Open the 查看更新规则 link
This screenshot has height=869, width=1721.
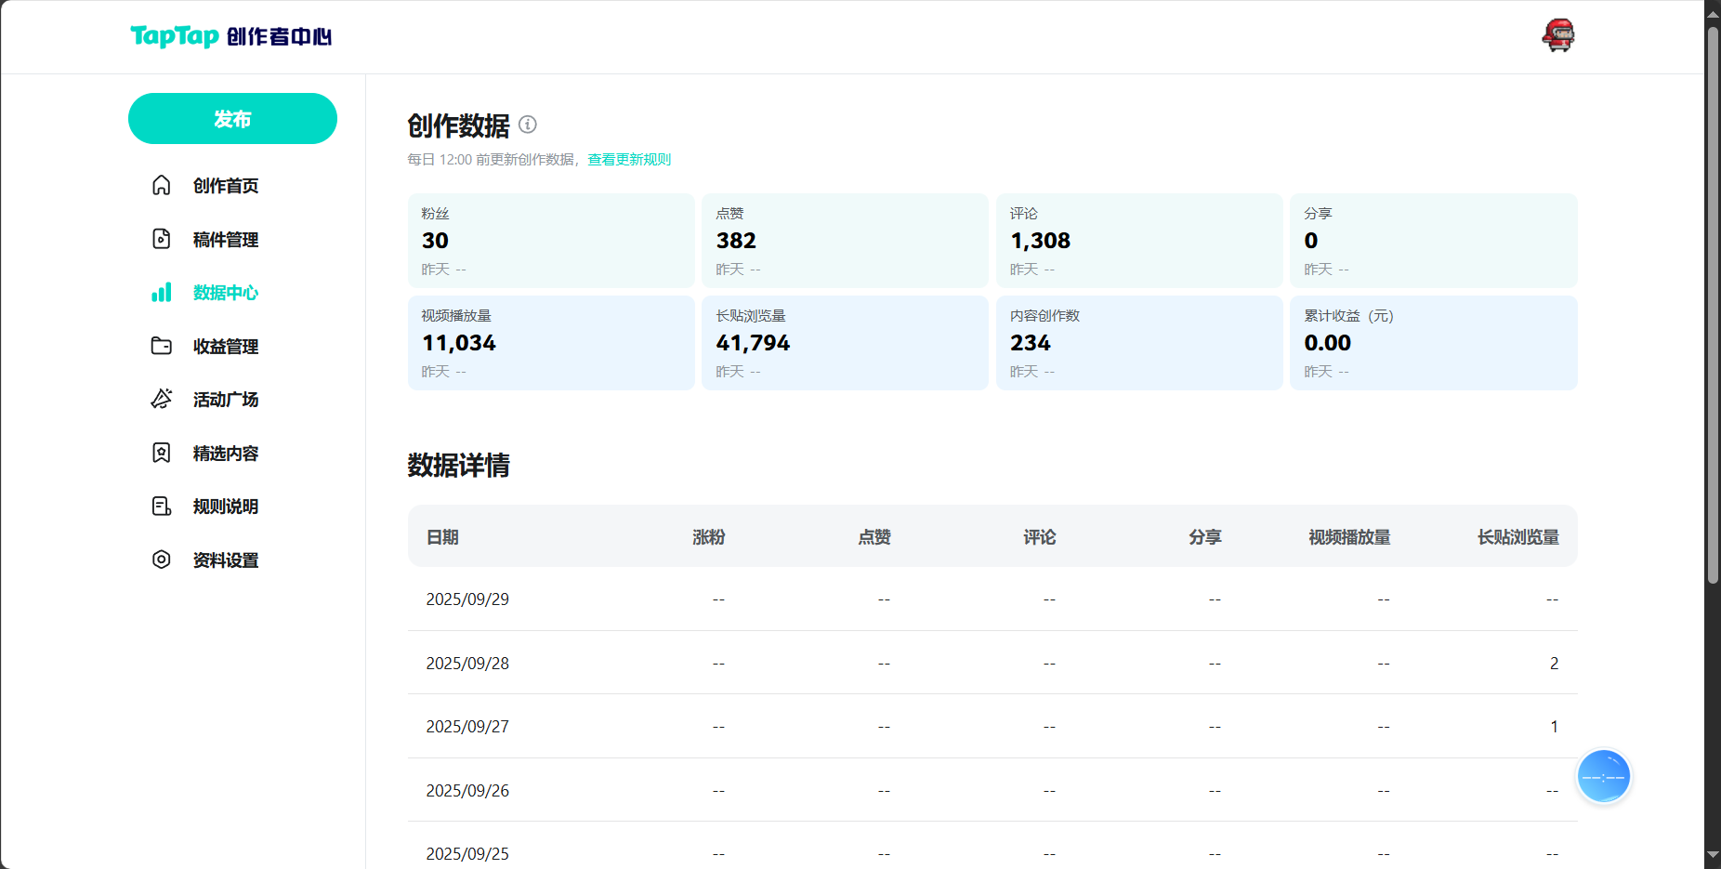point(629,160)
